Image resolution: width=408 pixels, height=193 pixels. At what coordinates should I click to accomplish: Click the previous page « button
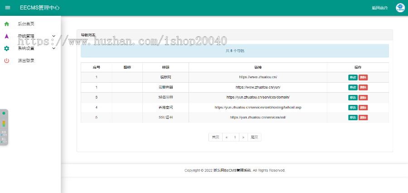(x=227, y=137)
